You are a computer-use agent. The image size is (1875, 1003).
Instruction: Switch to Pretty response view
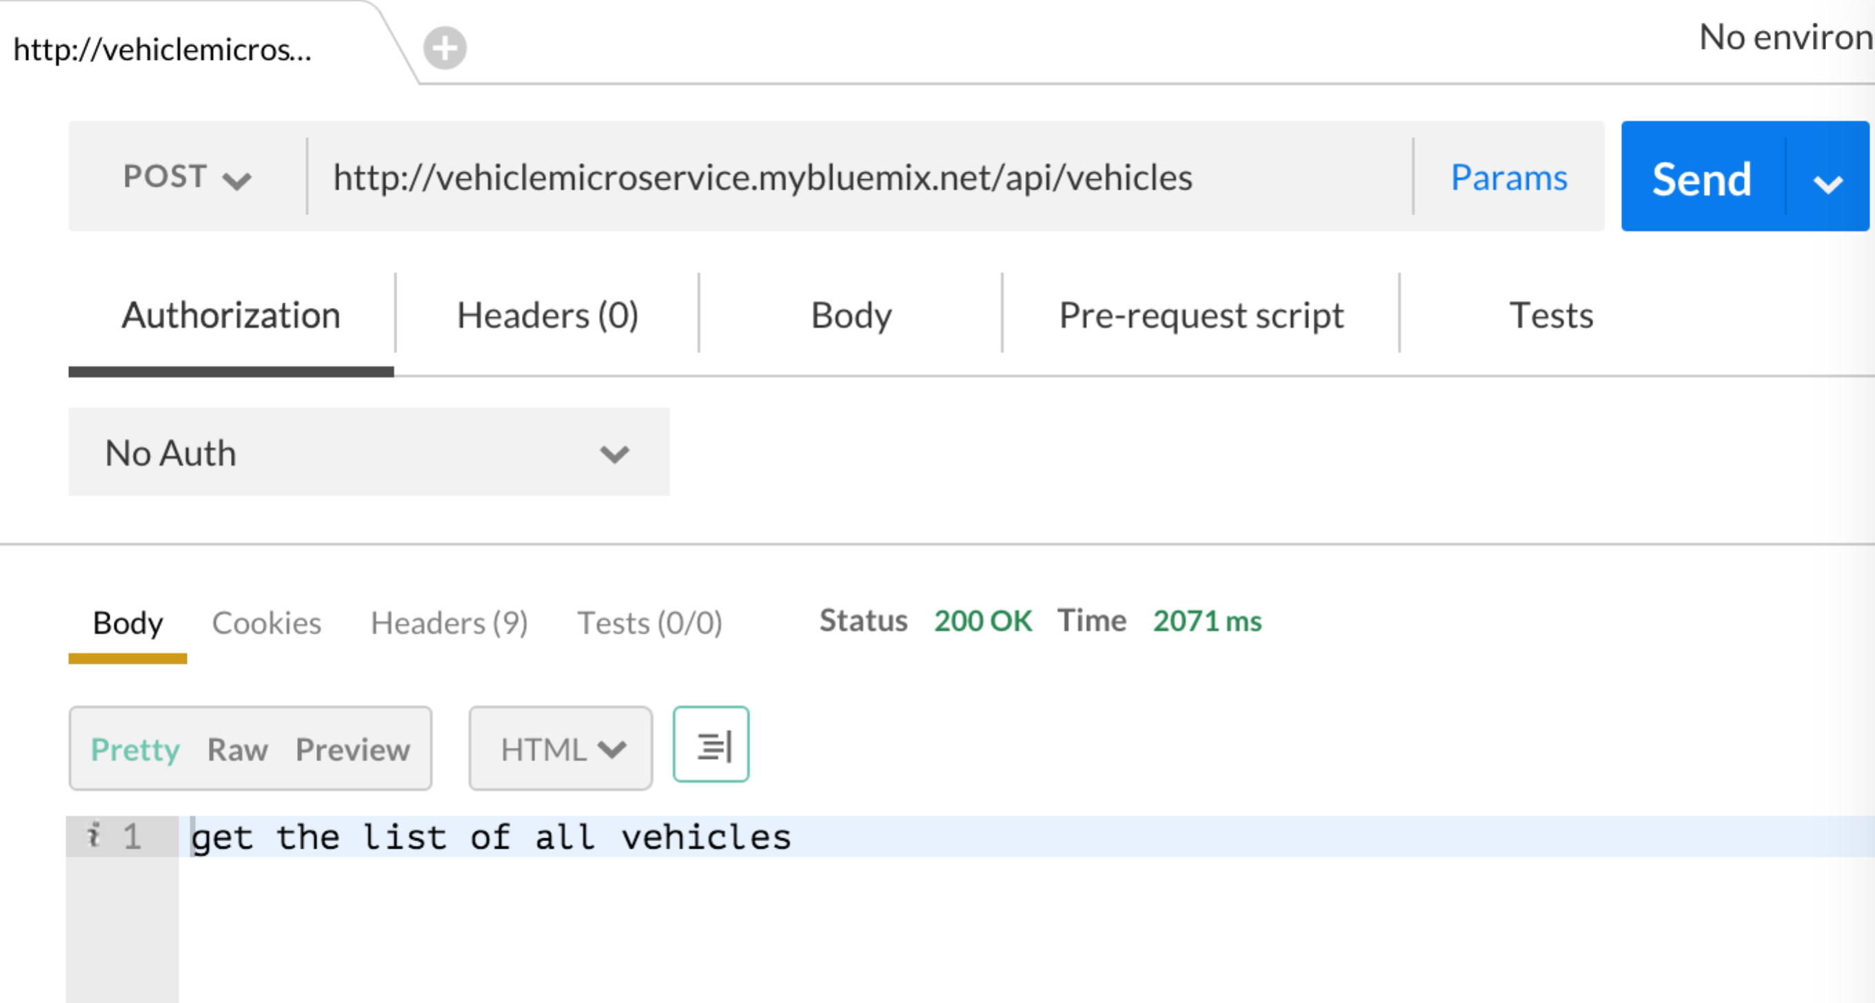(x=134, y=750)
